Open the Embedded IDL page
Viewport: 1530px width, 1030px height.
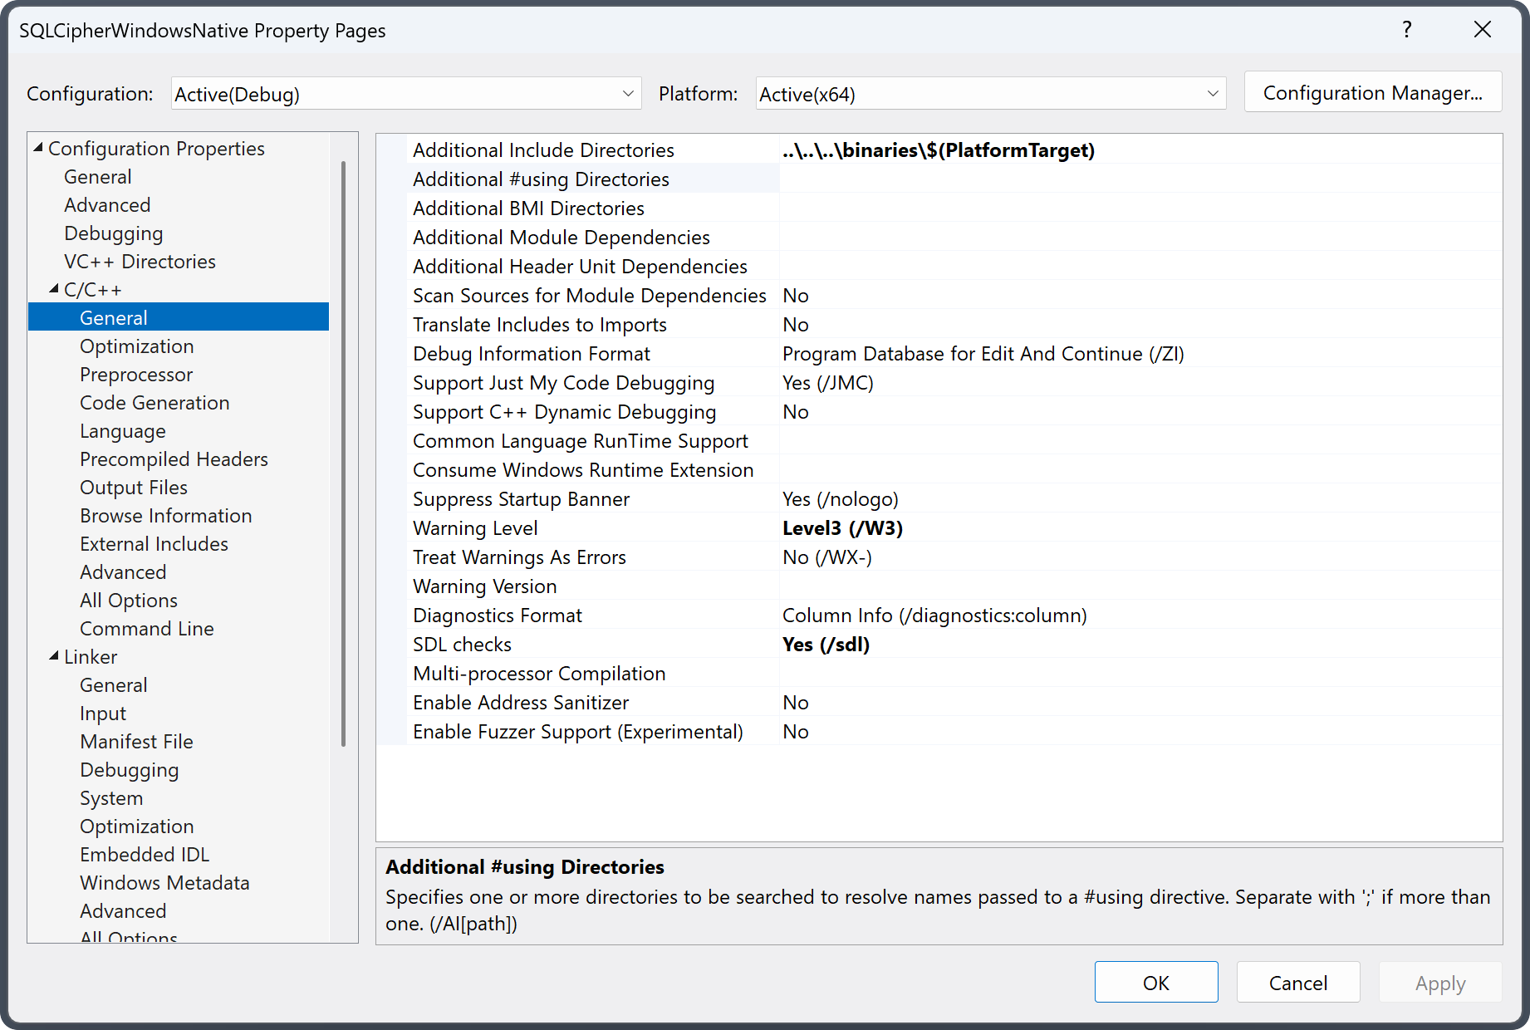pos(145,855)
